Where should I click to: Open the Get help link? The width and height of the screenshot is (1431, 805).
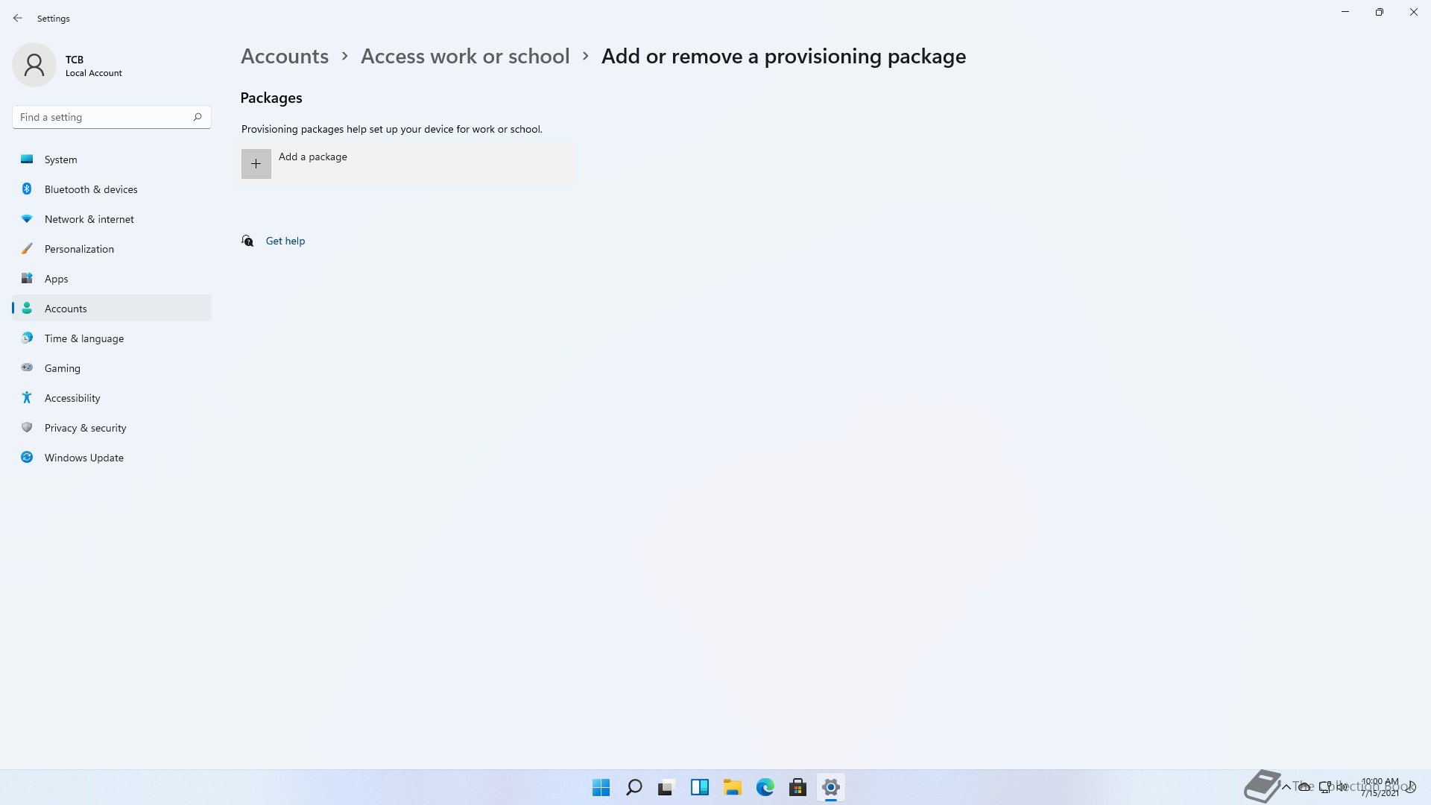click(285, 241)
